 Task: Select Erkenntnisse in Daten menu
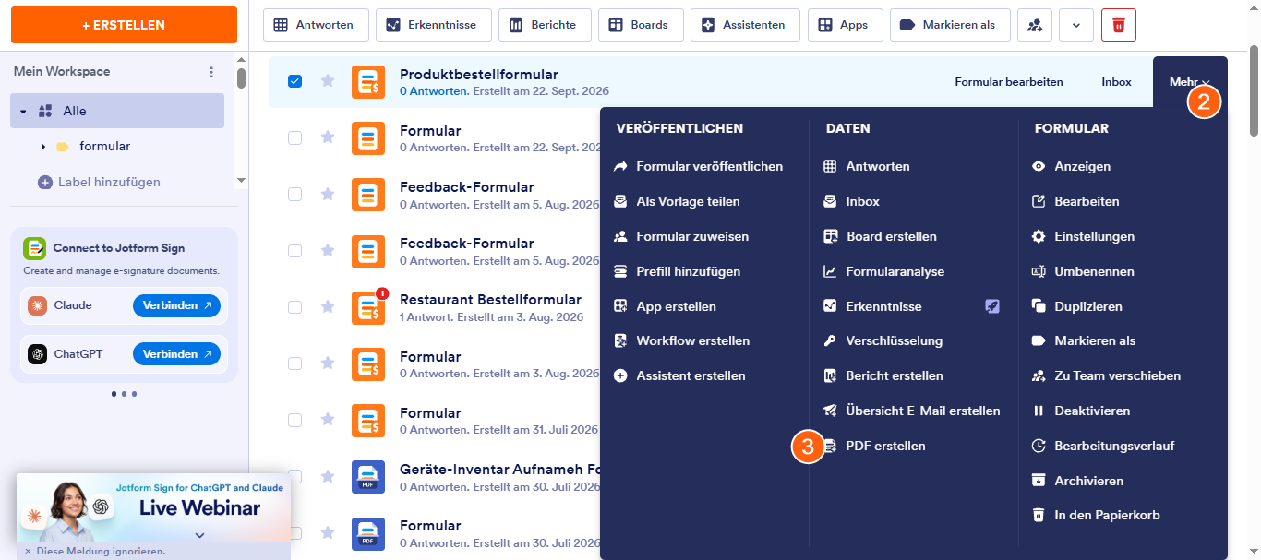pyautogui.click(x=872, y=306)
